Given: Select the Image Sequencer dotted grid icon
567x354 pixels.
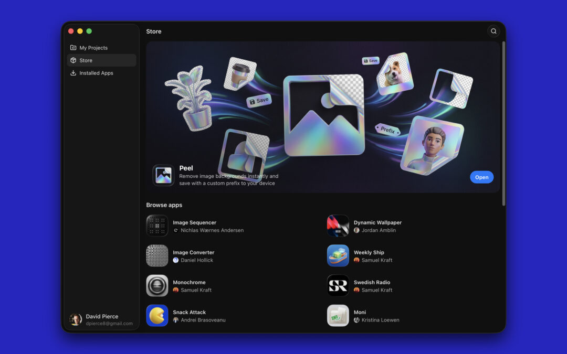Looking at the screenshot, I should (x=157, y=226).
